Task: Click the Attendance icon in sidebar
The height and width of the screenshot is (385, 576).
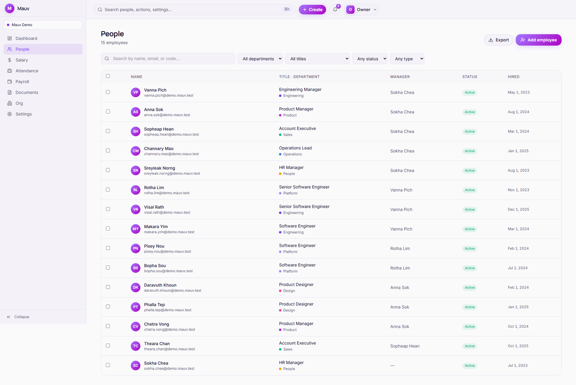Action: [x=10, y=71]
